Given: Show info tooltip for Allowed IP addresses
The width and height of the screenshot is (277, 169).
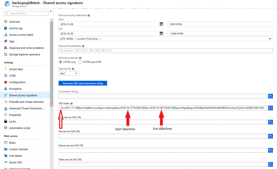Looking at the screenshot, I should [83, 46].
